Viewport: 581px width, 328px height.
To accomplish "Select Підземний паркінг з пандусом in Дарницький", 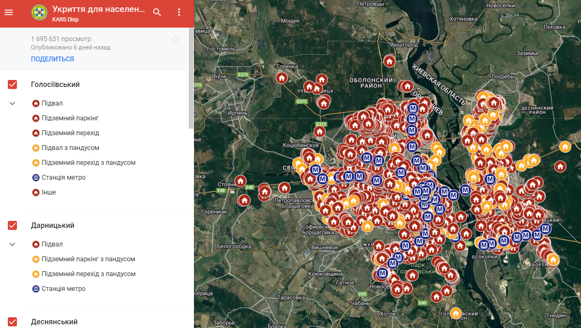I will [x=88, y=259].
